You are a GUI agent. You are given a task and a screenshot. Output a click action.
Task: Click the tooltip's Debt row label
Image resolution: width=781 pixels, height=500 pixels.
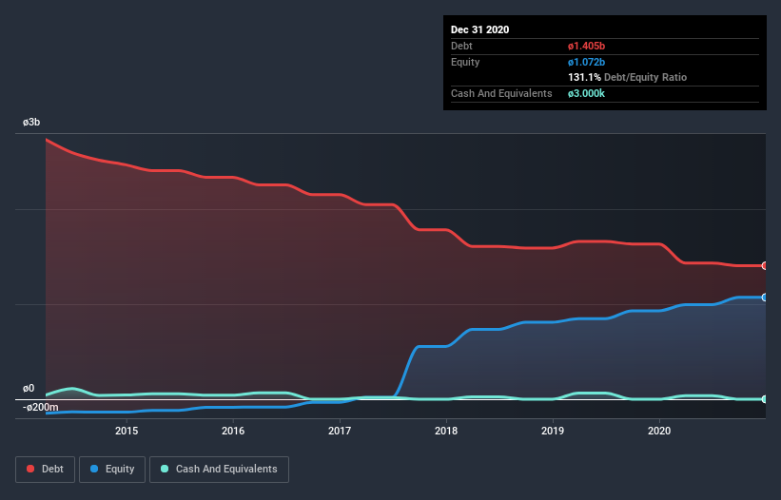tap(461, 47)
